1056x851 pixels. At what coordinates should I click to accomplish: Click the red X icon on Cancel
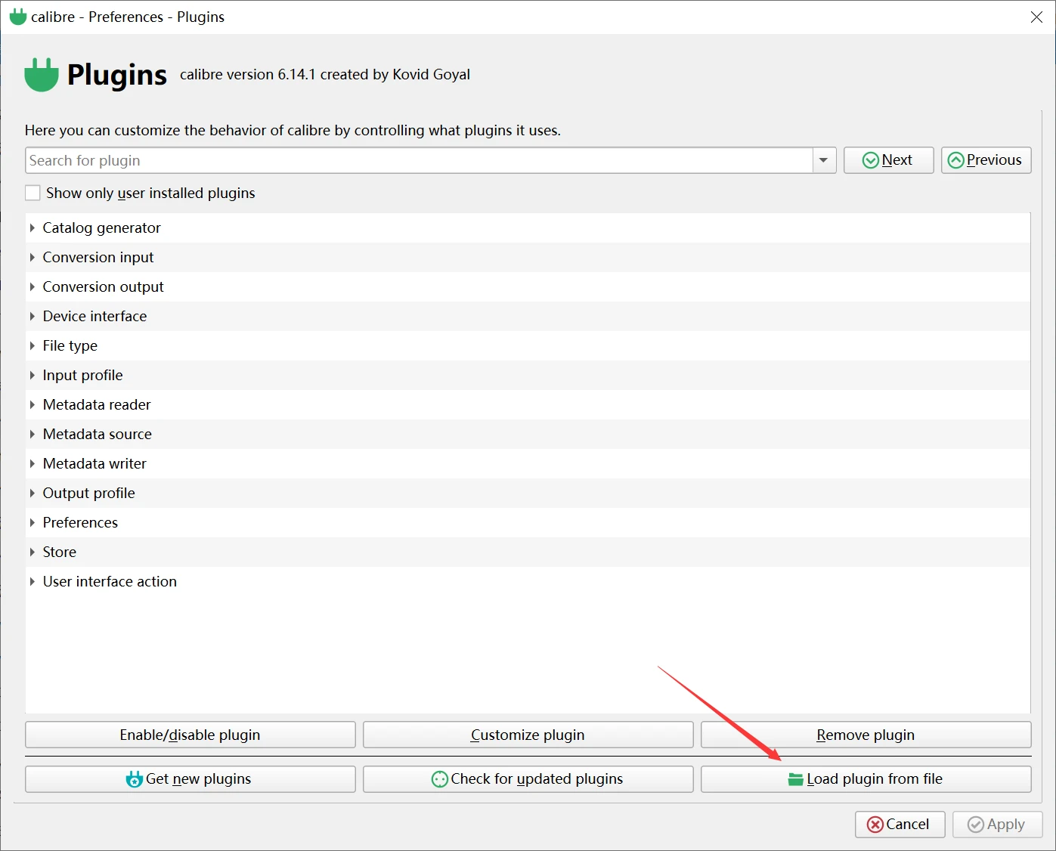(x=875, y=825)
